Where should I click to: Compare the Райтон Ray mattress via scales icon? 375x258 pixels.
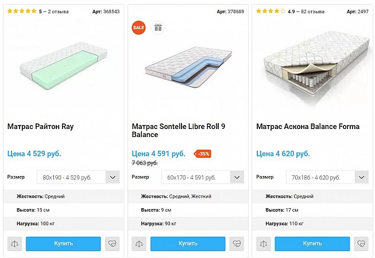14,244
